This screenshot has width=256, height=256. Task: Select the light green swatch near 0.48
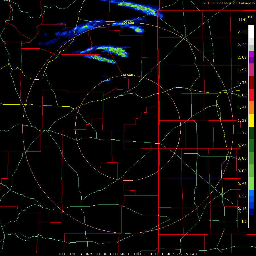(251, 183)
